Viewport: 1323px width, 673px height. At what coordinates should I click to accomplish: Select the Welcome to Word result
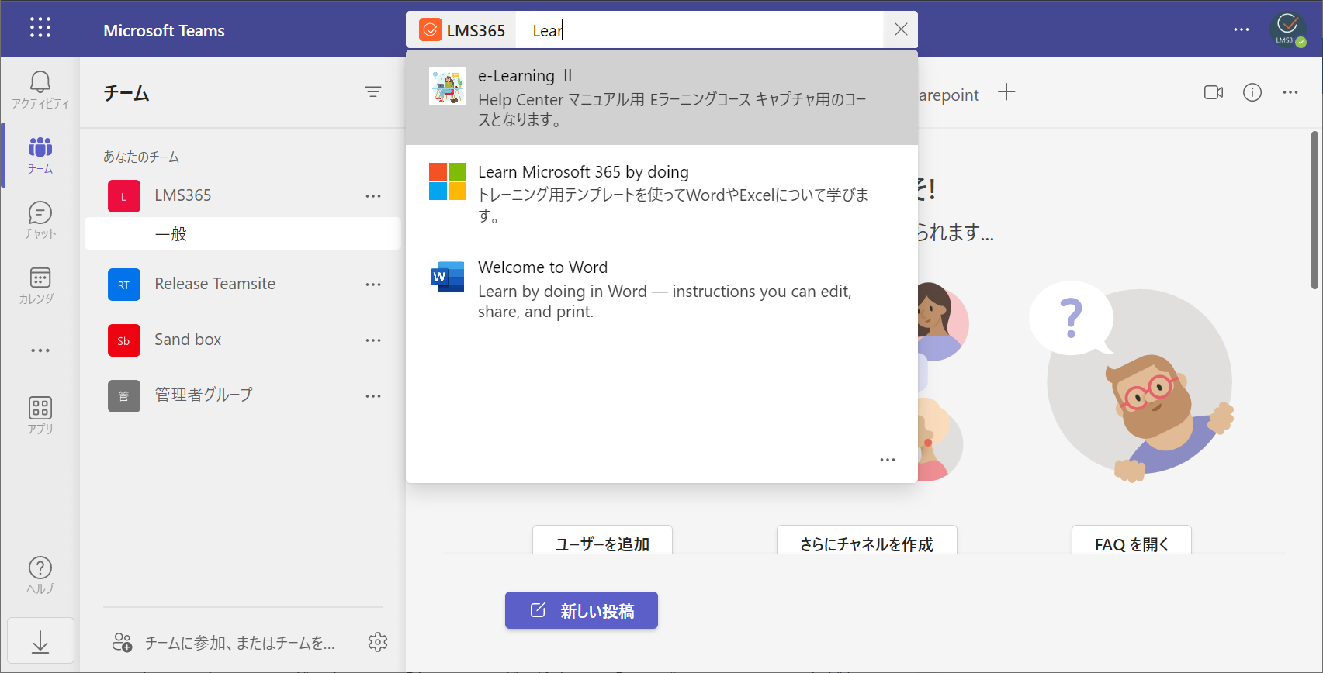tap(662, 288)
